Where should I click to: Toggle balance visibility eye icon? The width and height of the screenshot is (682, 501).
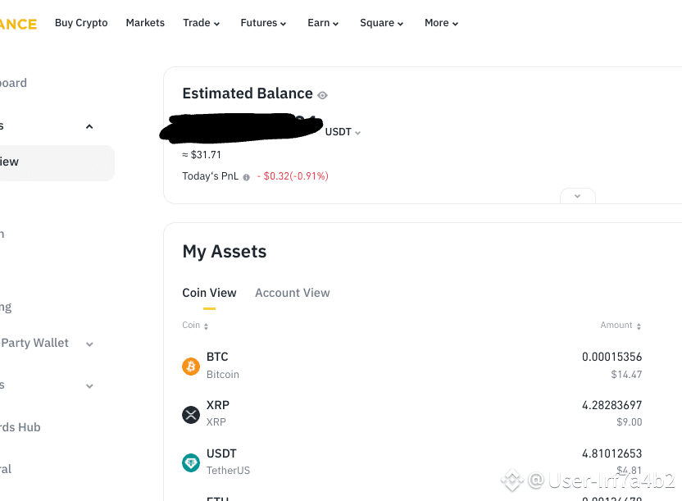322,95
